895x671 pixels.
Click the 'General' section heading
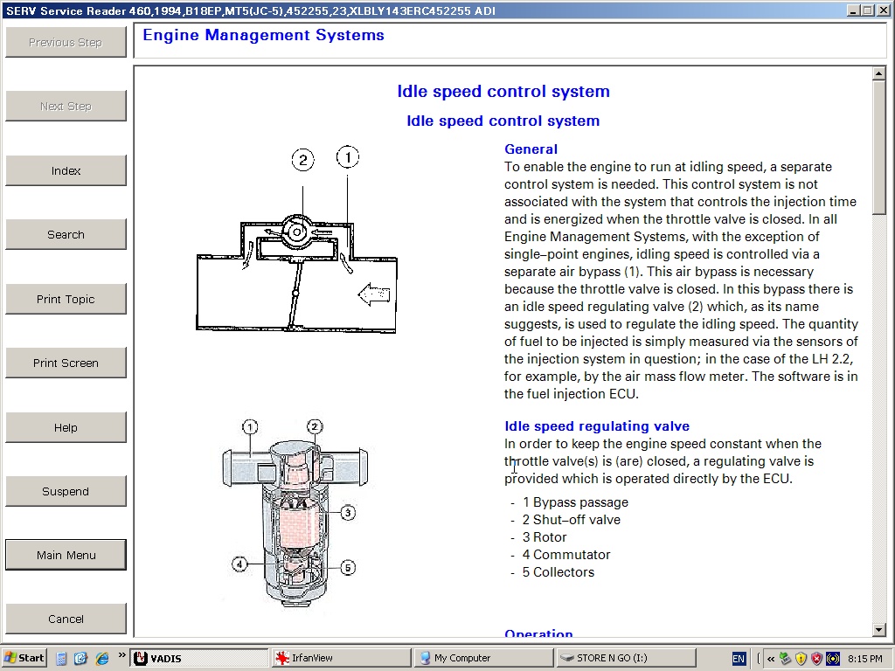pyautogui.click(x=531, y=149)
